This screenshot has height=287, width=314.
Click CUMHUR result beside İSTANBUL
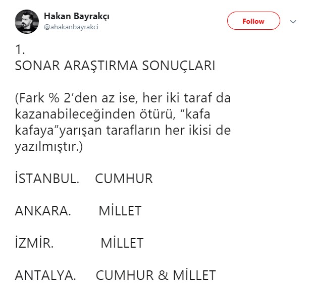click(x=124, y=178)
